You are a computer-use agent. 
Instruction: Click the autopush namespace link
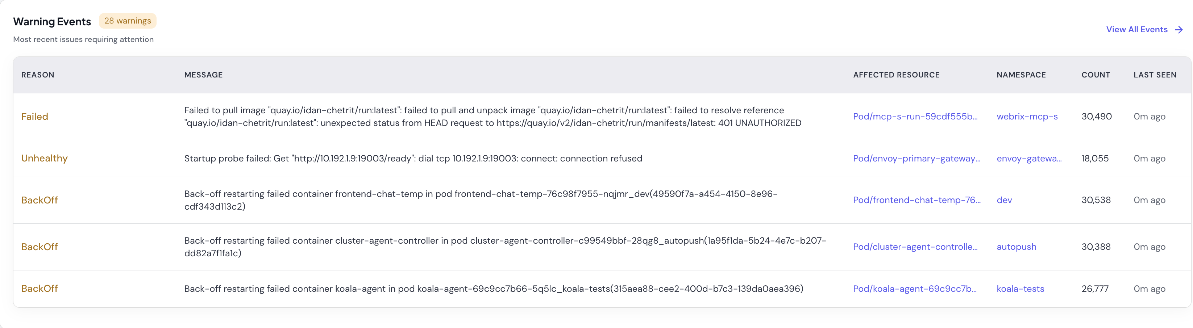pos(1016,247)
